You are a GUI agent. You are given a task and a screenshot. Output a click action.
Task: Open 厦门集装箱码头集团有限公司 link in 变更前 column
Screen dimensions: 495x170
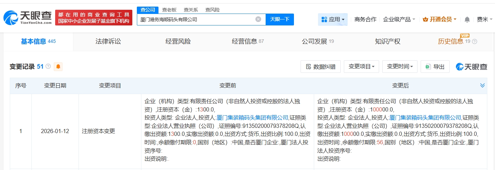click(252, 118)
